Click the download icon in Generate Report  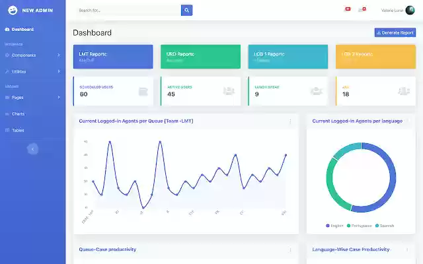coord(379,32)
